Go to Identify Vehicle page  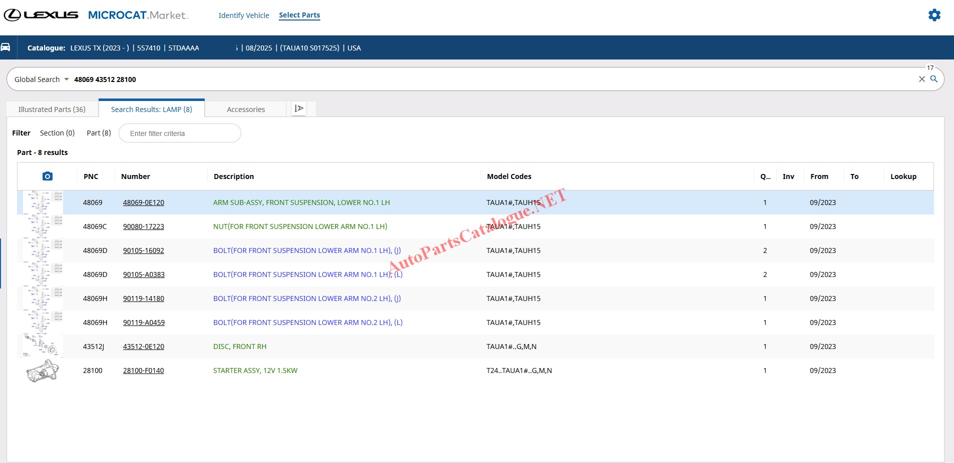(x=244, y=15)
